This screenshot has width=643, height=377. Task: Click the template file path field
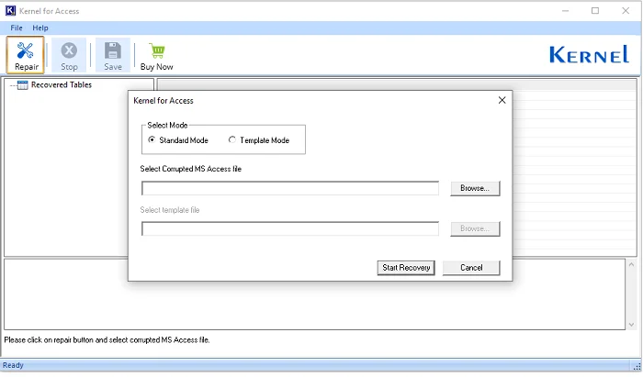290,228
